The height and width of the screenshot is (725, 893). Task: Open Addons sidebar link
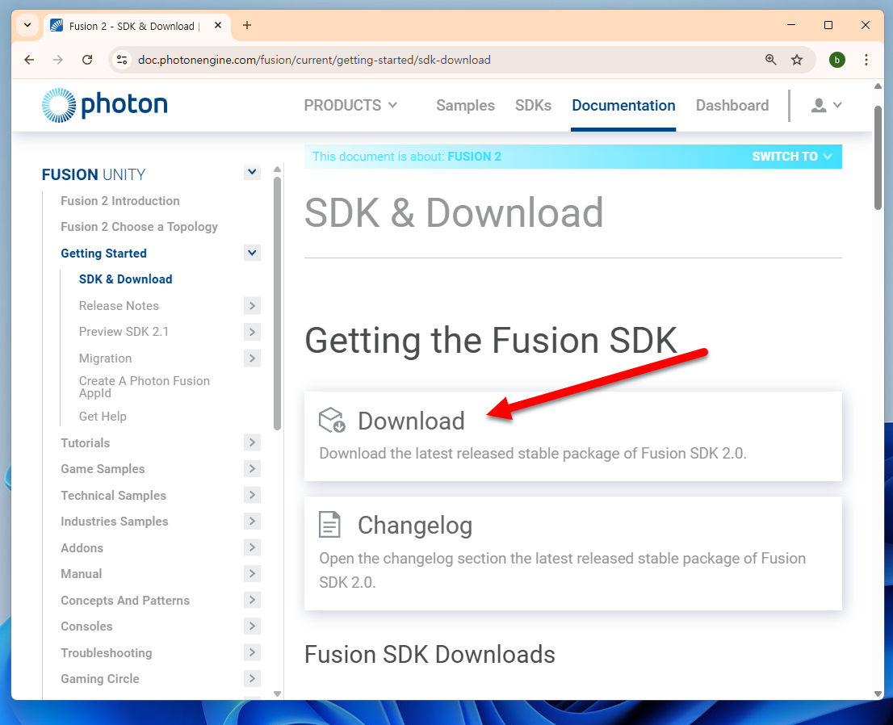point(82,548)
